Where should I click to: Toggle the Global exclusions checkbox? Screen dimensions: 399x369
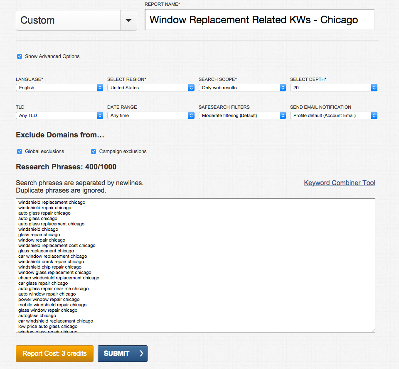[x=20, y=152]
